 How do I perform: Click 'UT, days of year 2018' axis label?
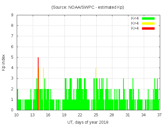[88, 122]
